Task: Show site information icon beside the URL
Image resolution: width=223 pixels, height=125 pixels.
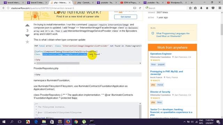Action: (x=8, y=8)
